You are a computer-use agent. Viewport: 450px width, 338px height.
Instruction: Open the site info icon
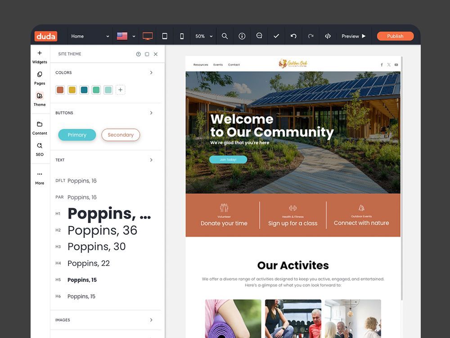point(242,36)
